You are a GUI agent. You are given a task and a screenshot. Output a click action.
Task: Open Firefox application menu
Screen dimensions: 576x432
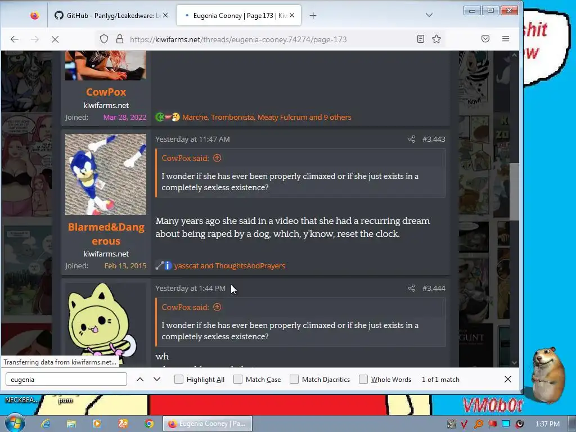coord(506,39)
